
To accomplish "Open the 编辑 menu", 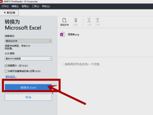I will pyautogui.click(x=15, y=6).
